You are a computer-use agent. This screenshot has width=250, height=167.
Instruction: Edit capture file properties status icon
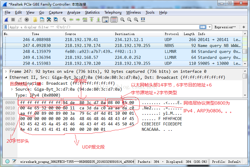pyautogui.click(x=14, y=161)
